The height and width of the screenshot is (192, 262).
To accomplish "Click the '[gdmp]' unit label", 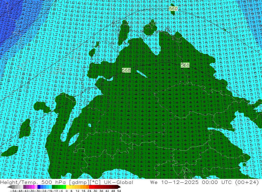I will 79,182.
